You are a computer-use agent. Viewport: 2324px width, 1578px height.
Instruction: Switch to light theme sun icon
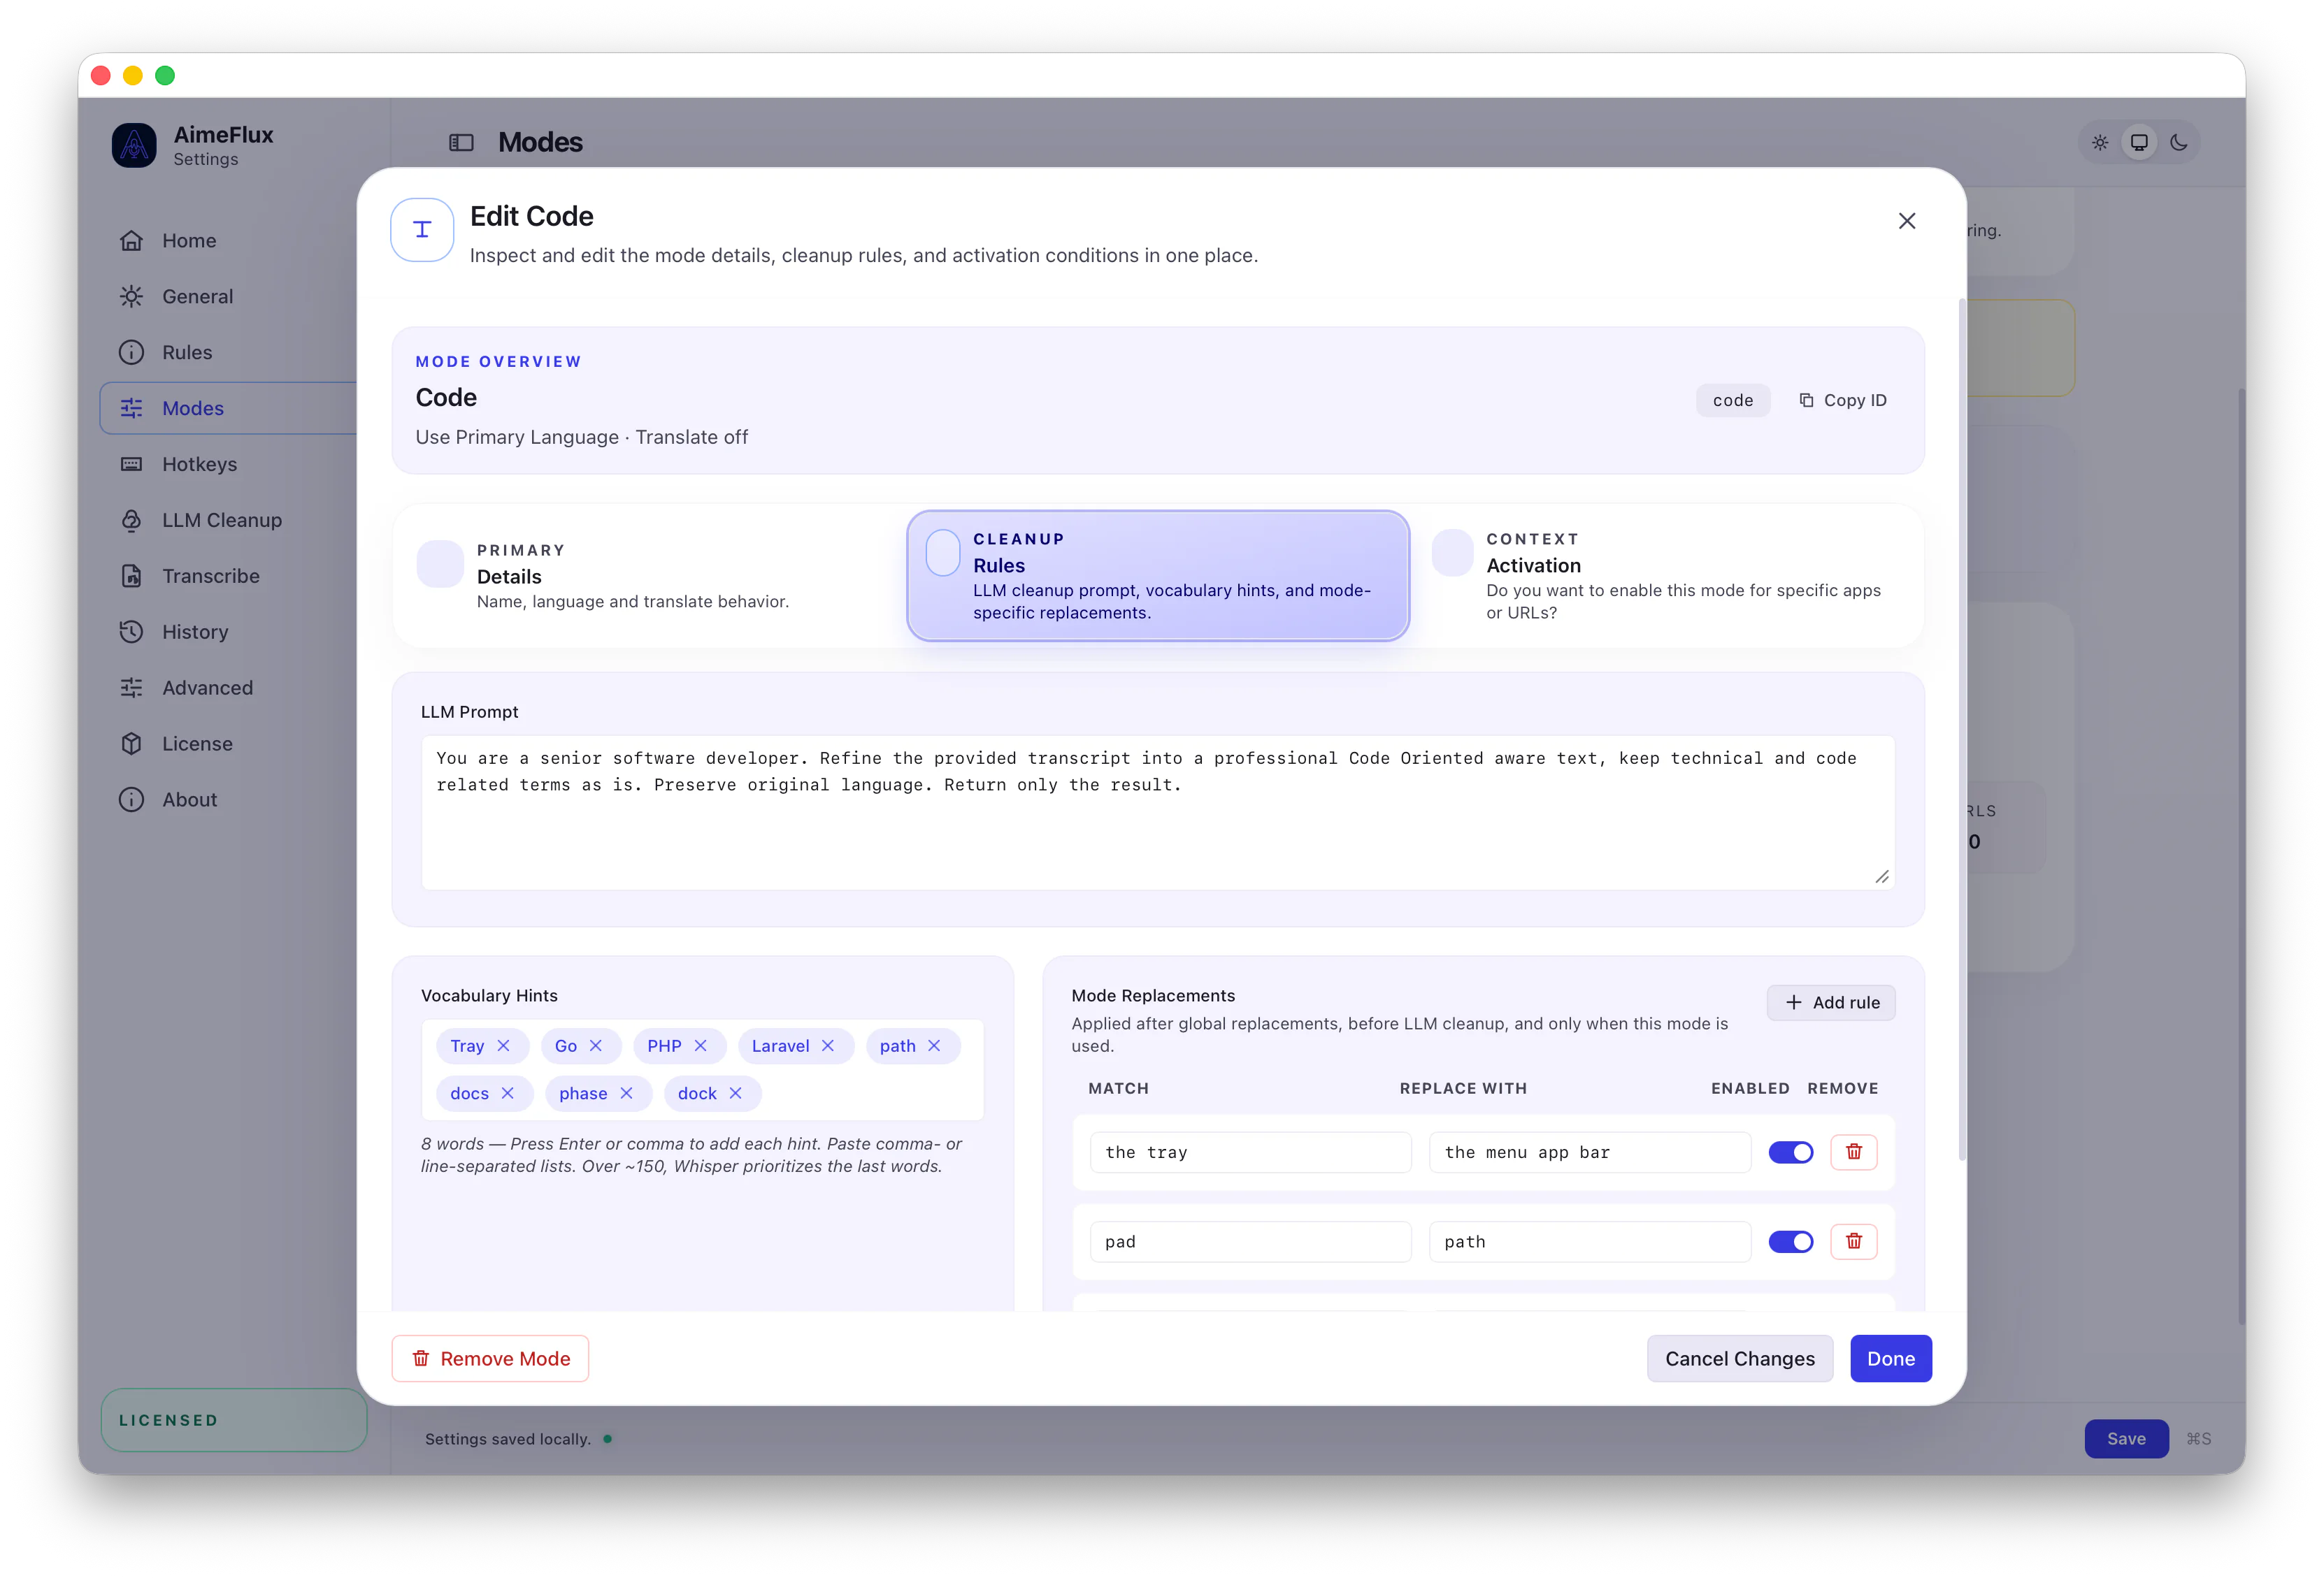2100,143
